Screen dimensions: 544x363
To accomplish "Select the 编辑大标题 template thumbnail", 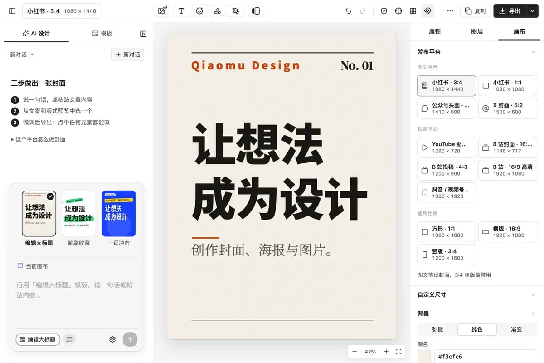I will click(39, 214).
